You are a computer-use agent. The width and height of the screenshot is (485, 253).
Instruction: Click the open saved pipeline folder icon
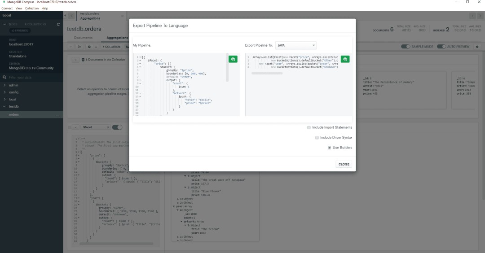tap(79, 47)
